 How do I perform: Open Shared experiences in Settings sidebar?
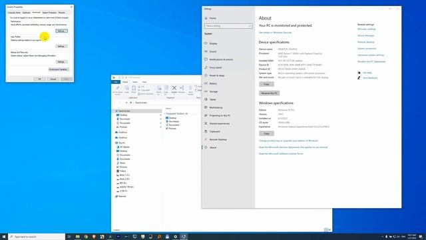point(219,123)
